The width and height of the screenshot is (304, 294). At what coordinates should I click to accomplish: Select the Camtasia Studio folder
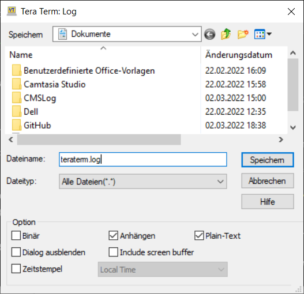(54, 84)
